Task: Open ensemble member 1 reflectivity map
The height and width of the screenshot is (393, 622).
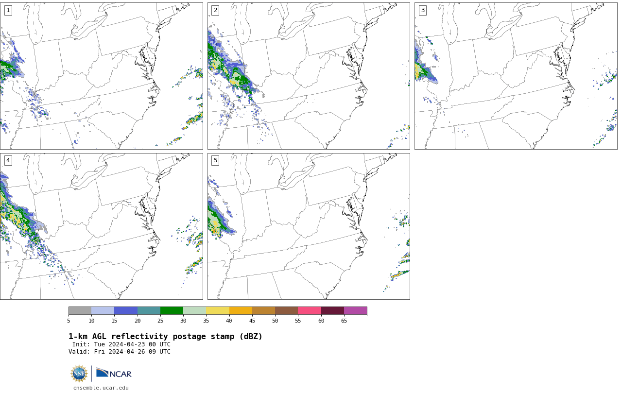Action: [x=101, y=76]
